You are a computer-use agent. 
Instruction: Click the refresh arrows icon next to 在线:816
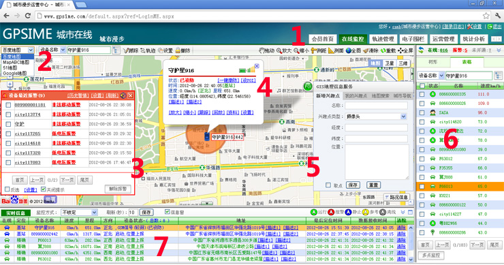coord(421,50)
